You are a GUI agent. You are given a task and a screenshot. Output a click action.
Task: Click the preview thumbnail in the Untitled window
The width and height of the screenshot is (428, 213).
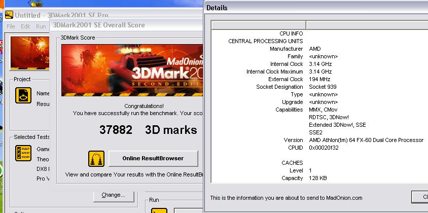(x=30, y=53)
